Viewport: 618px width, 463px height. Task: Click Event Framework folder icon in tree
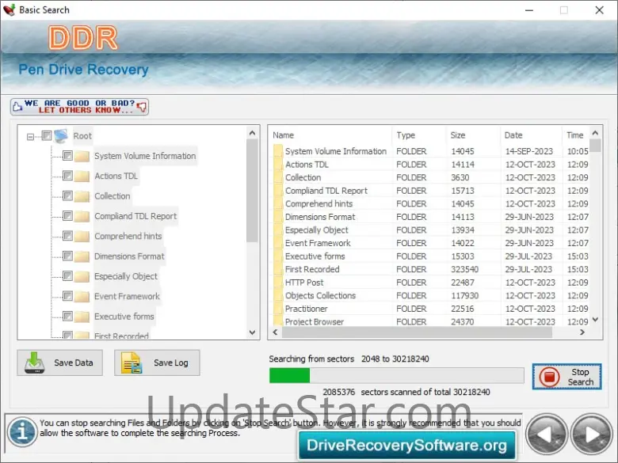click(82, 297)
